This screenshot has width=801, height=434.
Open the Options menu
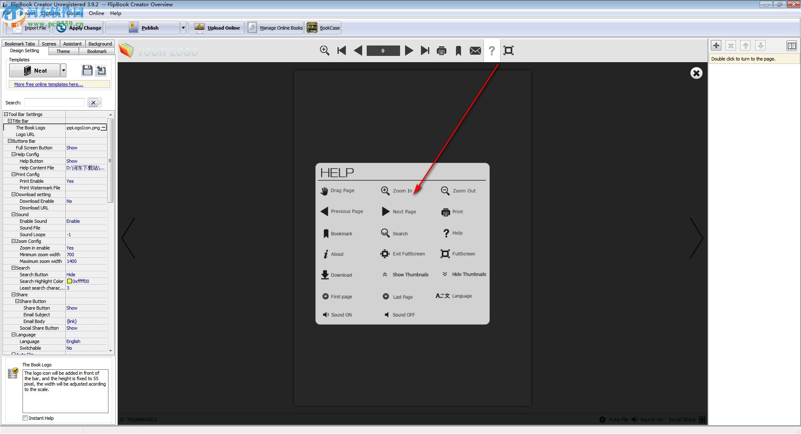(x=50, y=13)
